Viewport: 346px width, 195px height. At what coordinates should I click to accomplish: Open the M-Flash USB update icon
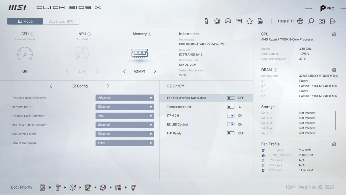coord(206,21)
